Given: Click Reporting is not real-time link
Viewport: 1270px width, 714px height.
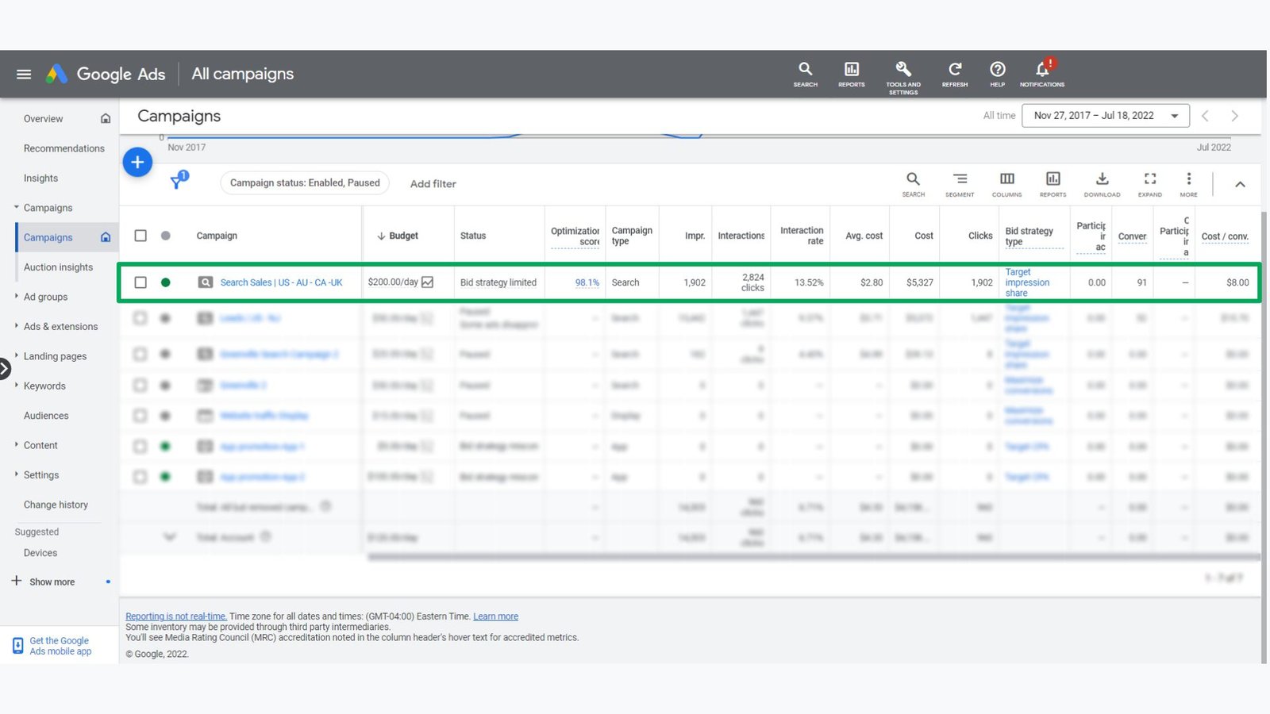Looking at the screenshot, I should point(176,616).
